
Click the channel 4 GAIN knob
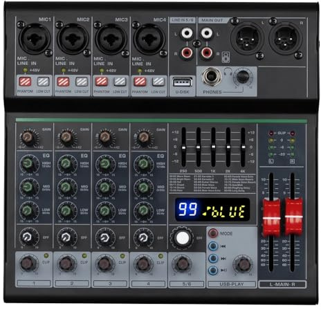click(143, 138)
